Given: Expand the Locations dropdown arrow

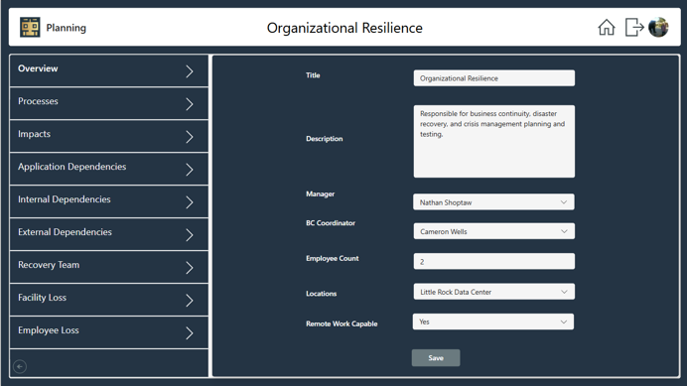Looking at the screenshot, I should pyautogui.click(x=564, y=292).
